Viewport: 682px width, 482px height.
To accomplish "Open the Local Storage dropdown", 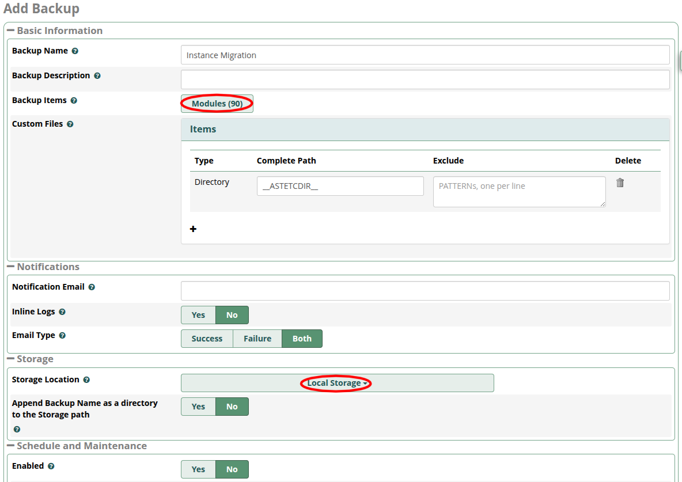I will pos(337,383).
